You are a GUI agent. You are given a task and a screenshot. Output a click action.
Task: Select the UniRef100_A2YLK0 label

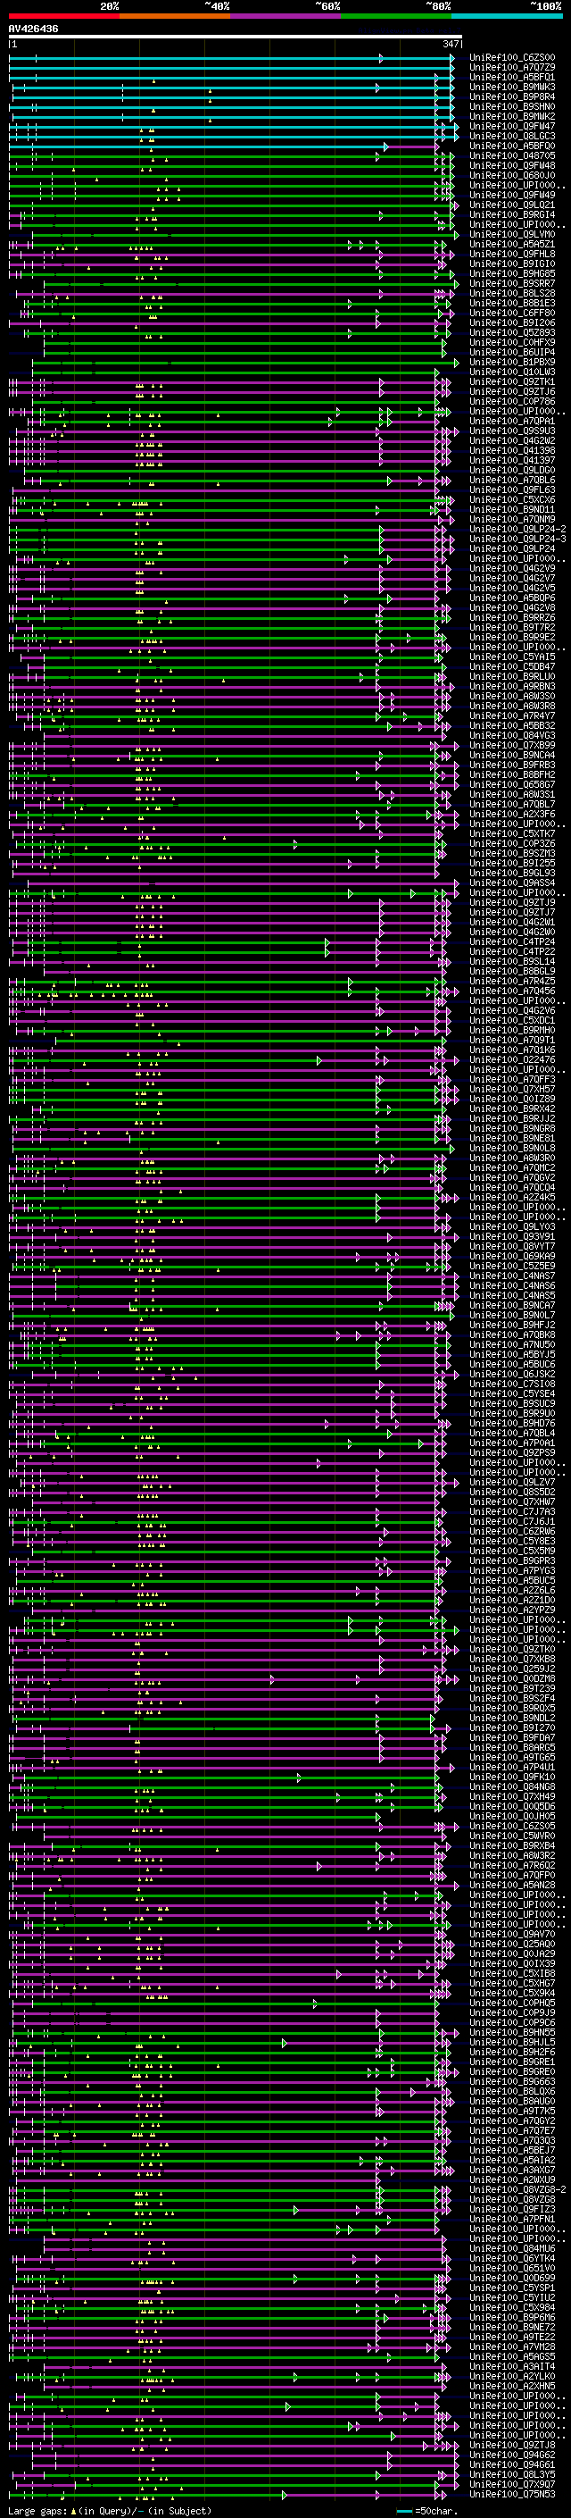pyautogui.click(x=512, y=2375)
